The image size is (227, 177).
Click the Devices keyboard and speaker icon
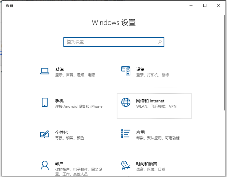[126, 71]
